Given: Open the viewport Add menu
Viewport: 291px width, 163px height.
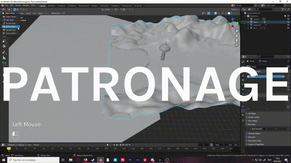Looking at the screenshot, I should (34, 13).
